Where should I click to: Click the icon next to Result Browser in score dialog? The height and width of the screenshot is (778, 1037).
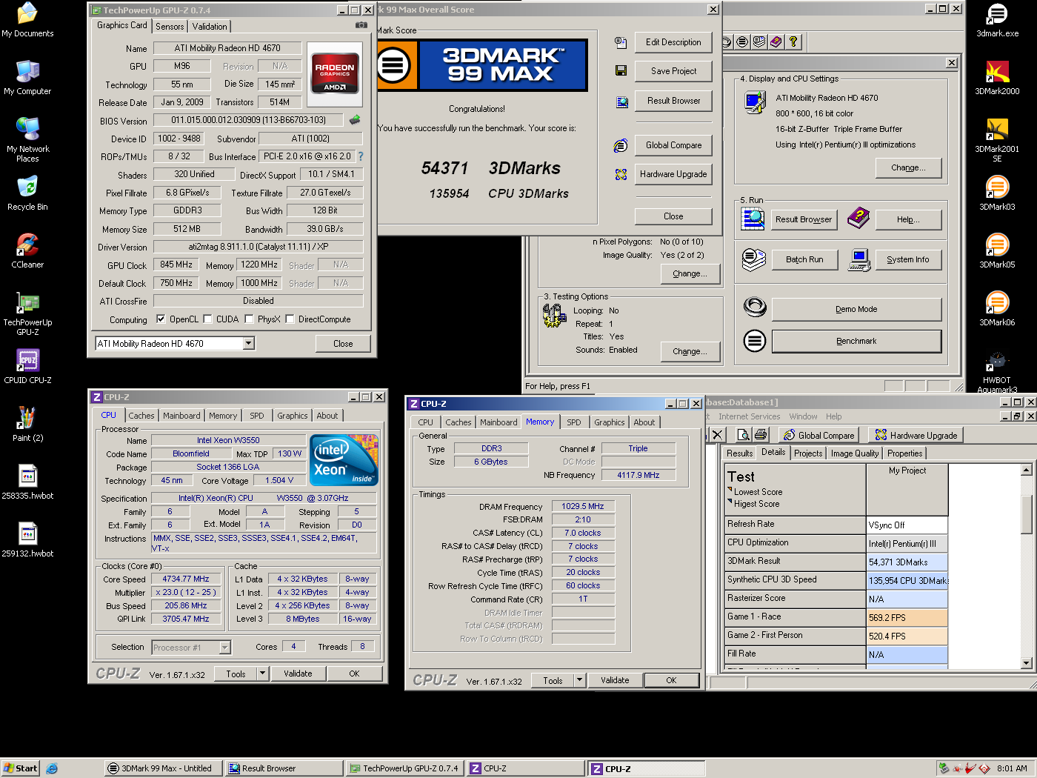tap(621, 102)
